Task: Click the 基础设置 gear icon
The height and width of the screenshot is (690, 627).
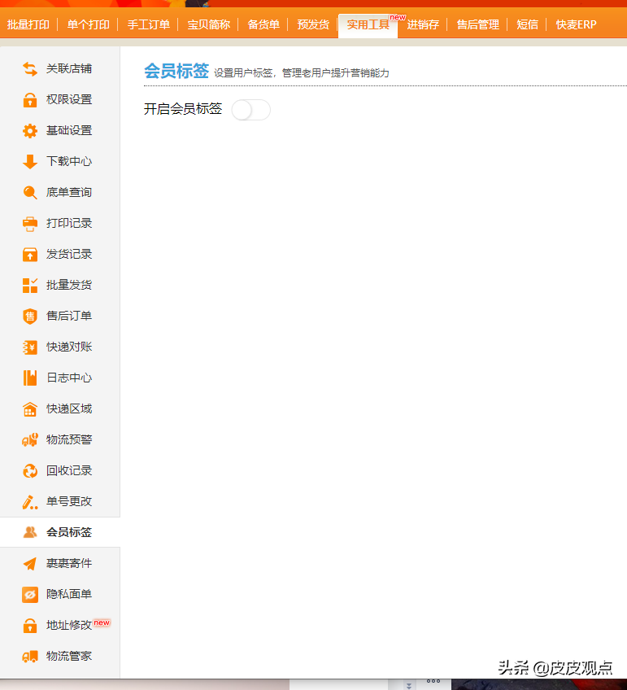Action: point(30,131)
